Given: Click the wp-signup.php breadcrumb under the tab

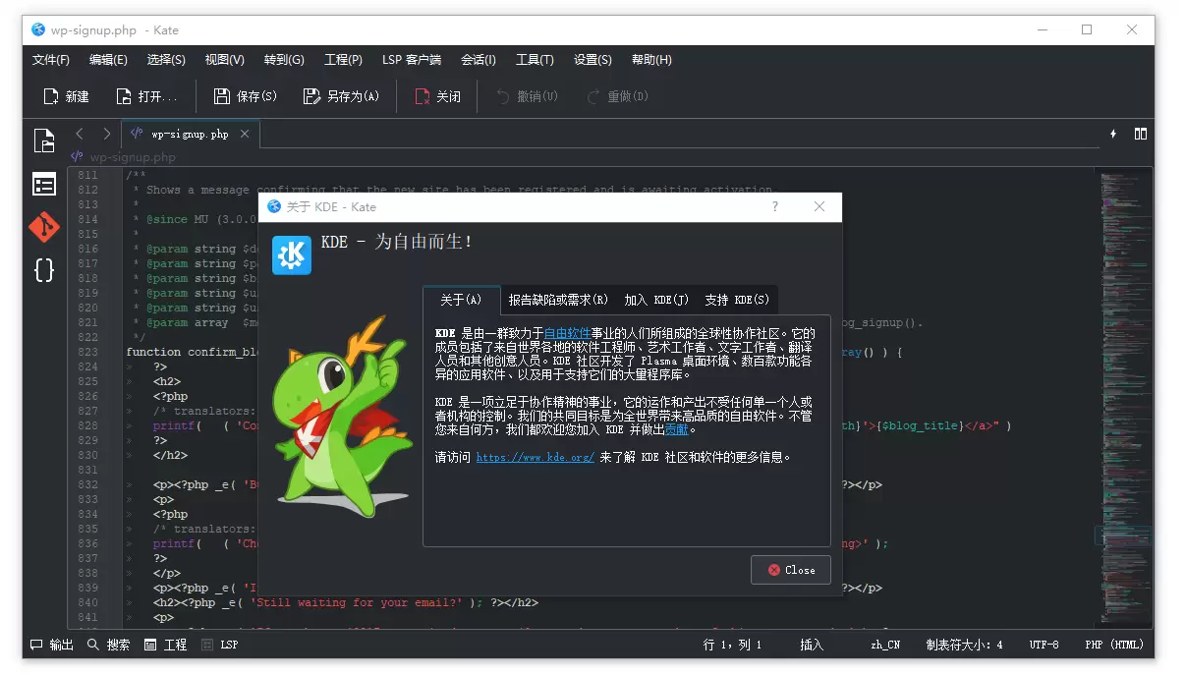Looking at the screenshot, I should (124, 156).
